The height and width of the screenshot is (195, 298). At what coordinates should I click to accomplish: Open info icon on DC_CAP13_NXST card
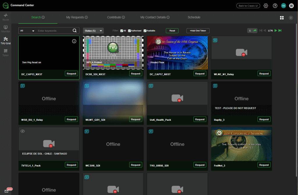[74, 41]
